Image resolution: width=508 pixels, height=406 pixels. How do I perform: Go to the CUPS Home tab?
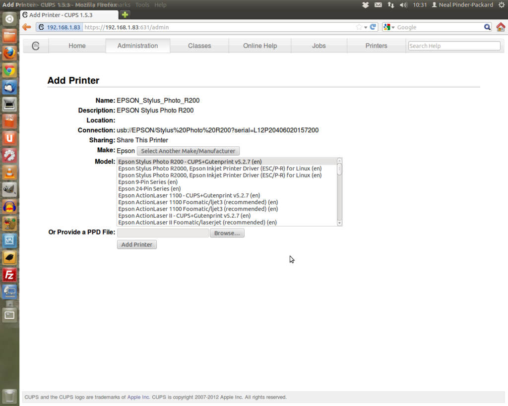pyautogui.click(x=77, y=46)
